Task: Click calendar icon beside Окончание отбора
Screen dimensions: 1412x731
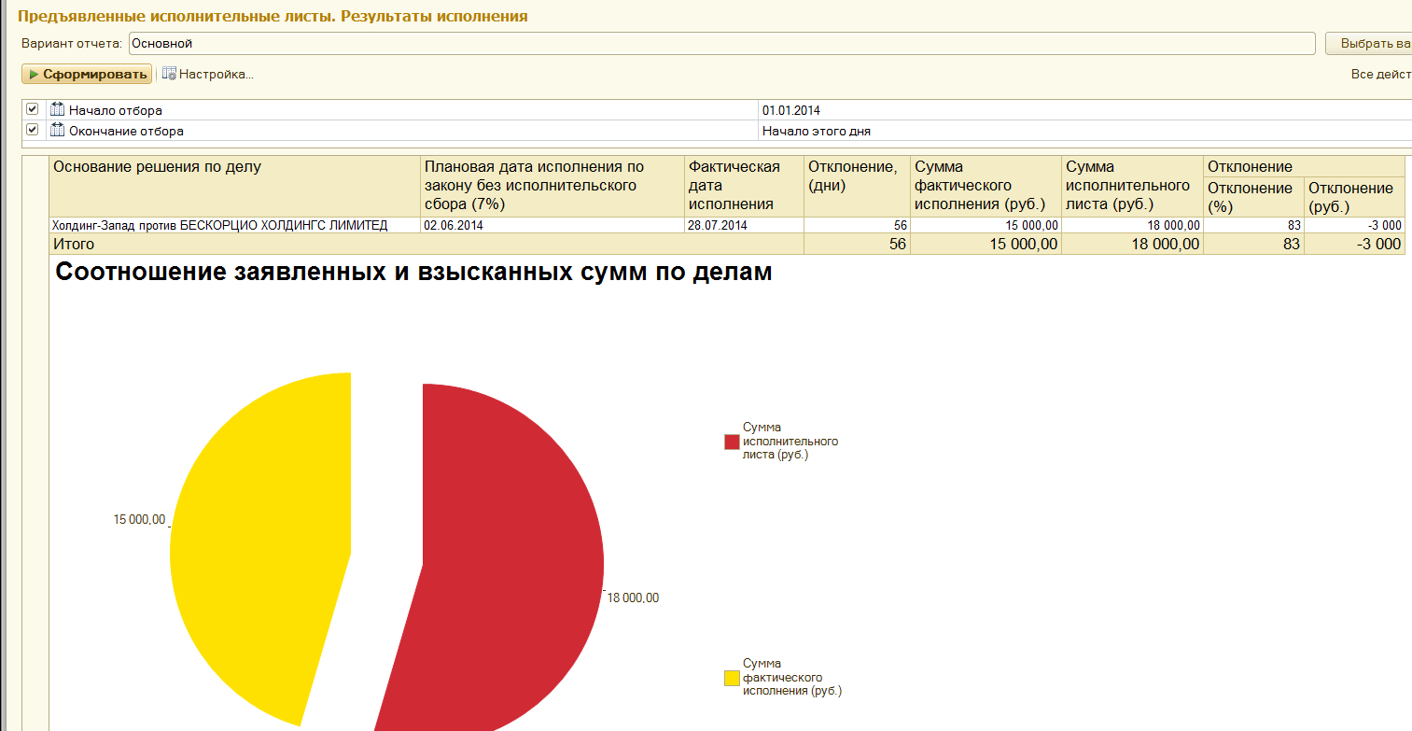Action: 58,130
